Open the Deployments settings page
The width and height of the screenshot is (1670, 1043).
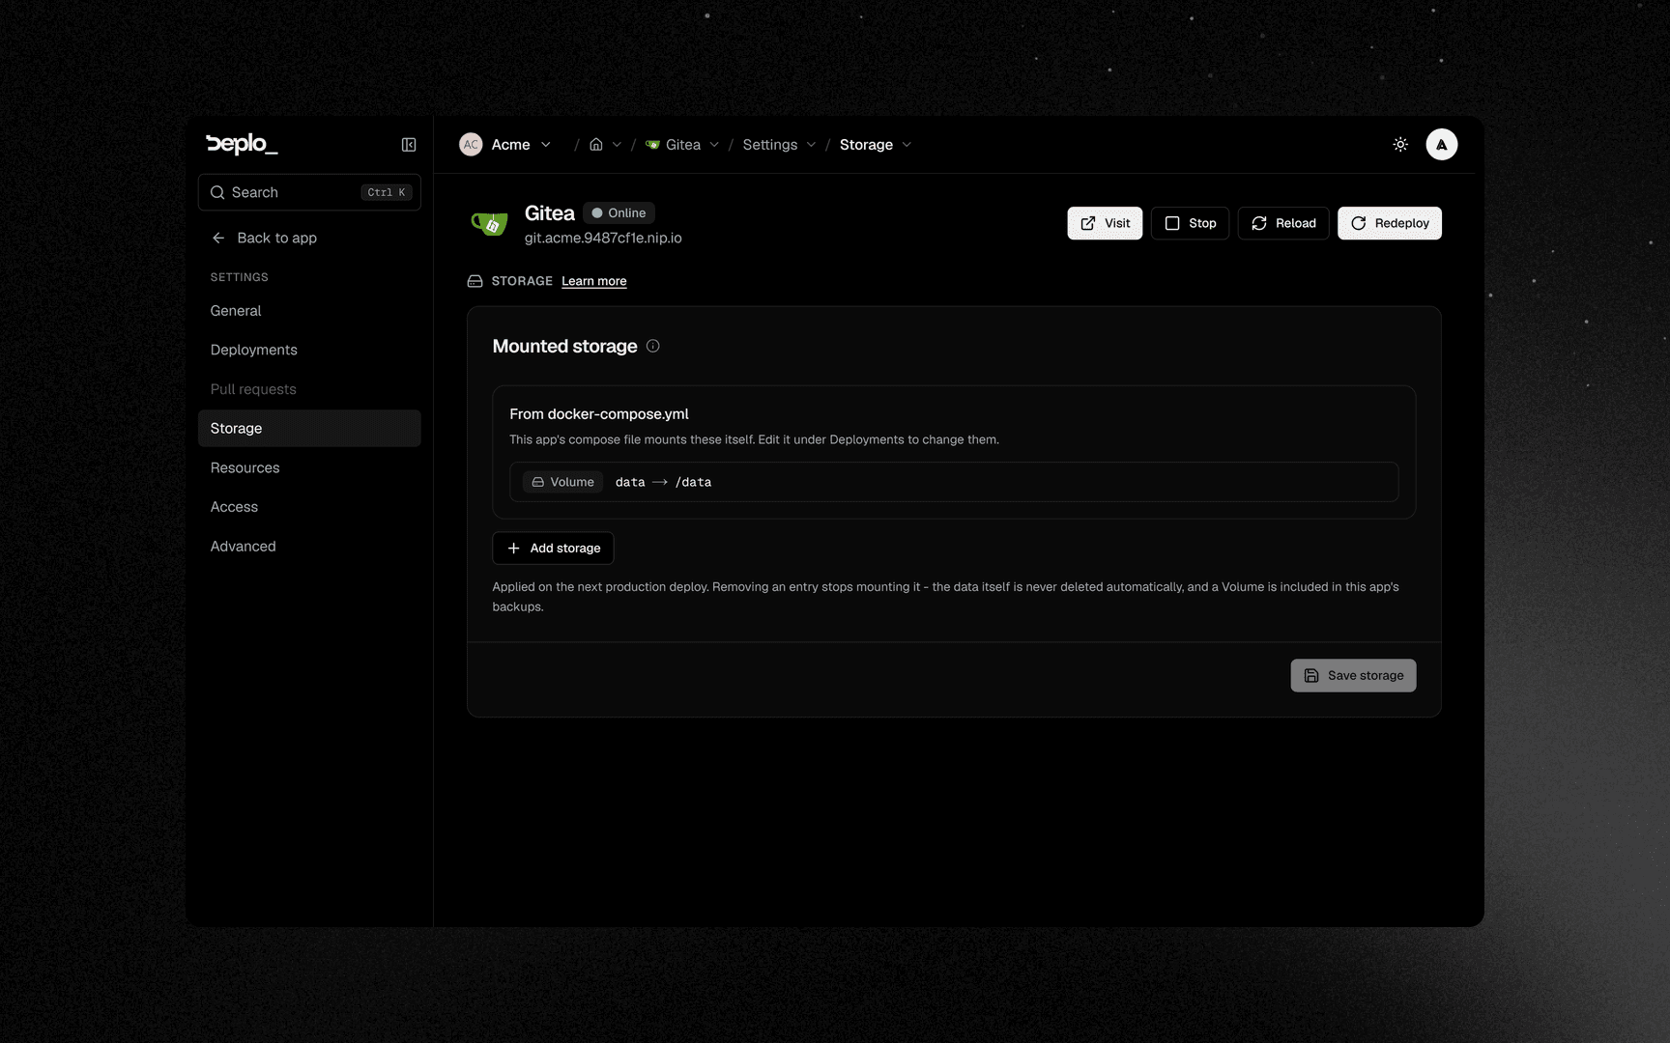(309, 350)
